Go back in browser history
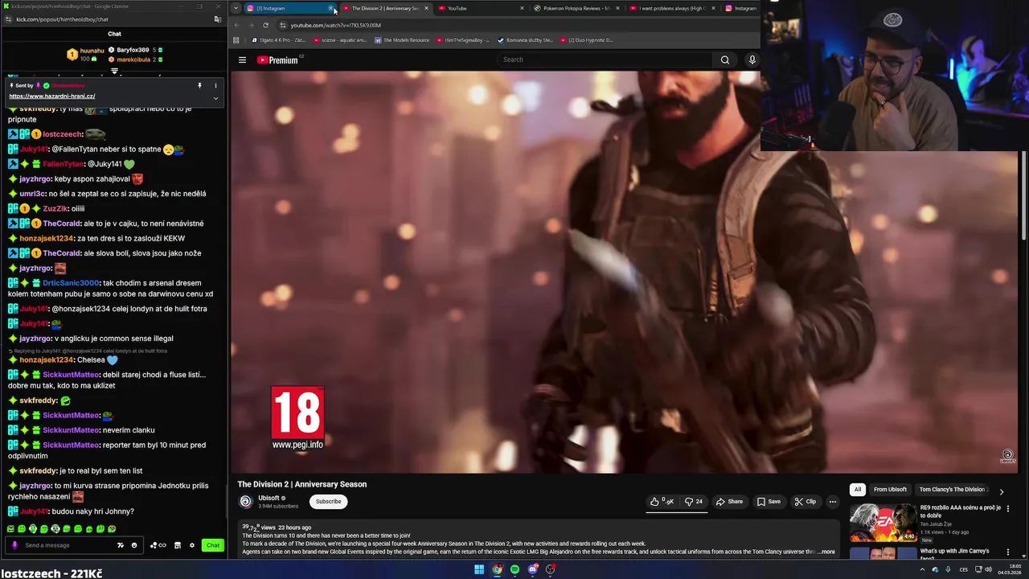 (x=236, y=25)
